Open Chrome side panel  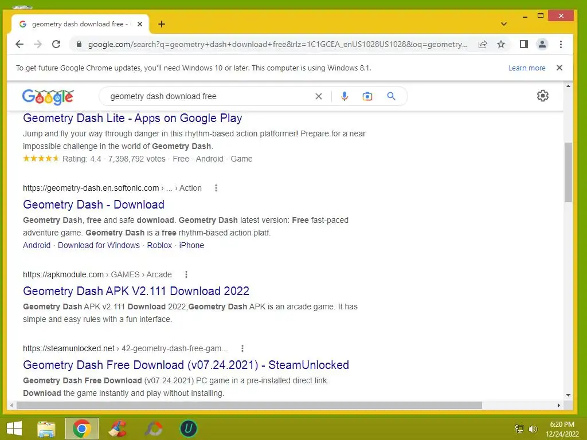click(524, 44)
